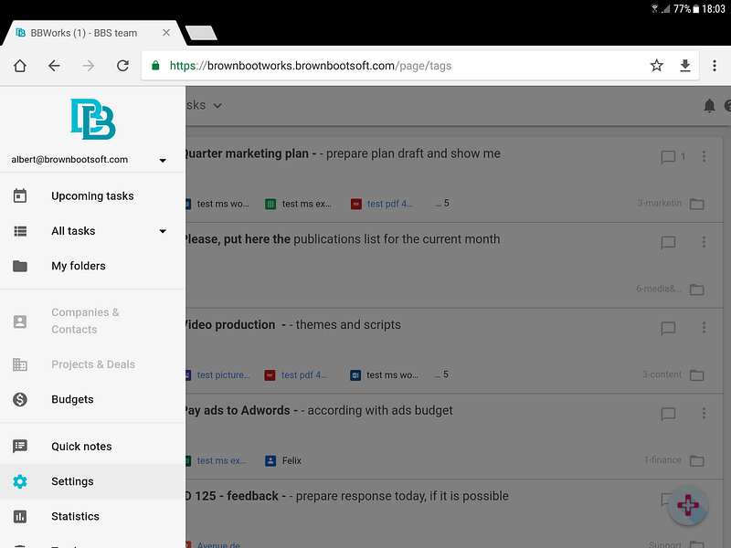Screen dimensions: 731x548
Task: Open comments on publications list task
Action: pos(668,242)
